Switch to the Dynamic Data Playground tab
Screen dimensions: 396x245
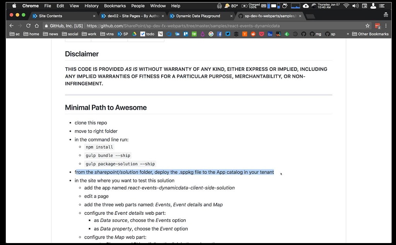tap(201, 16)
